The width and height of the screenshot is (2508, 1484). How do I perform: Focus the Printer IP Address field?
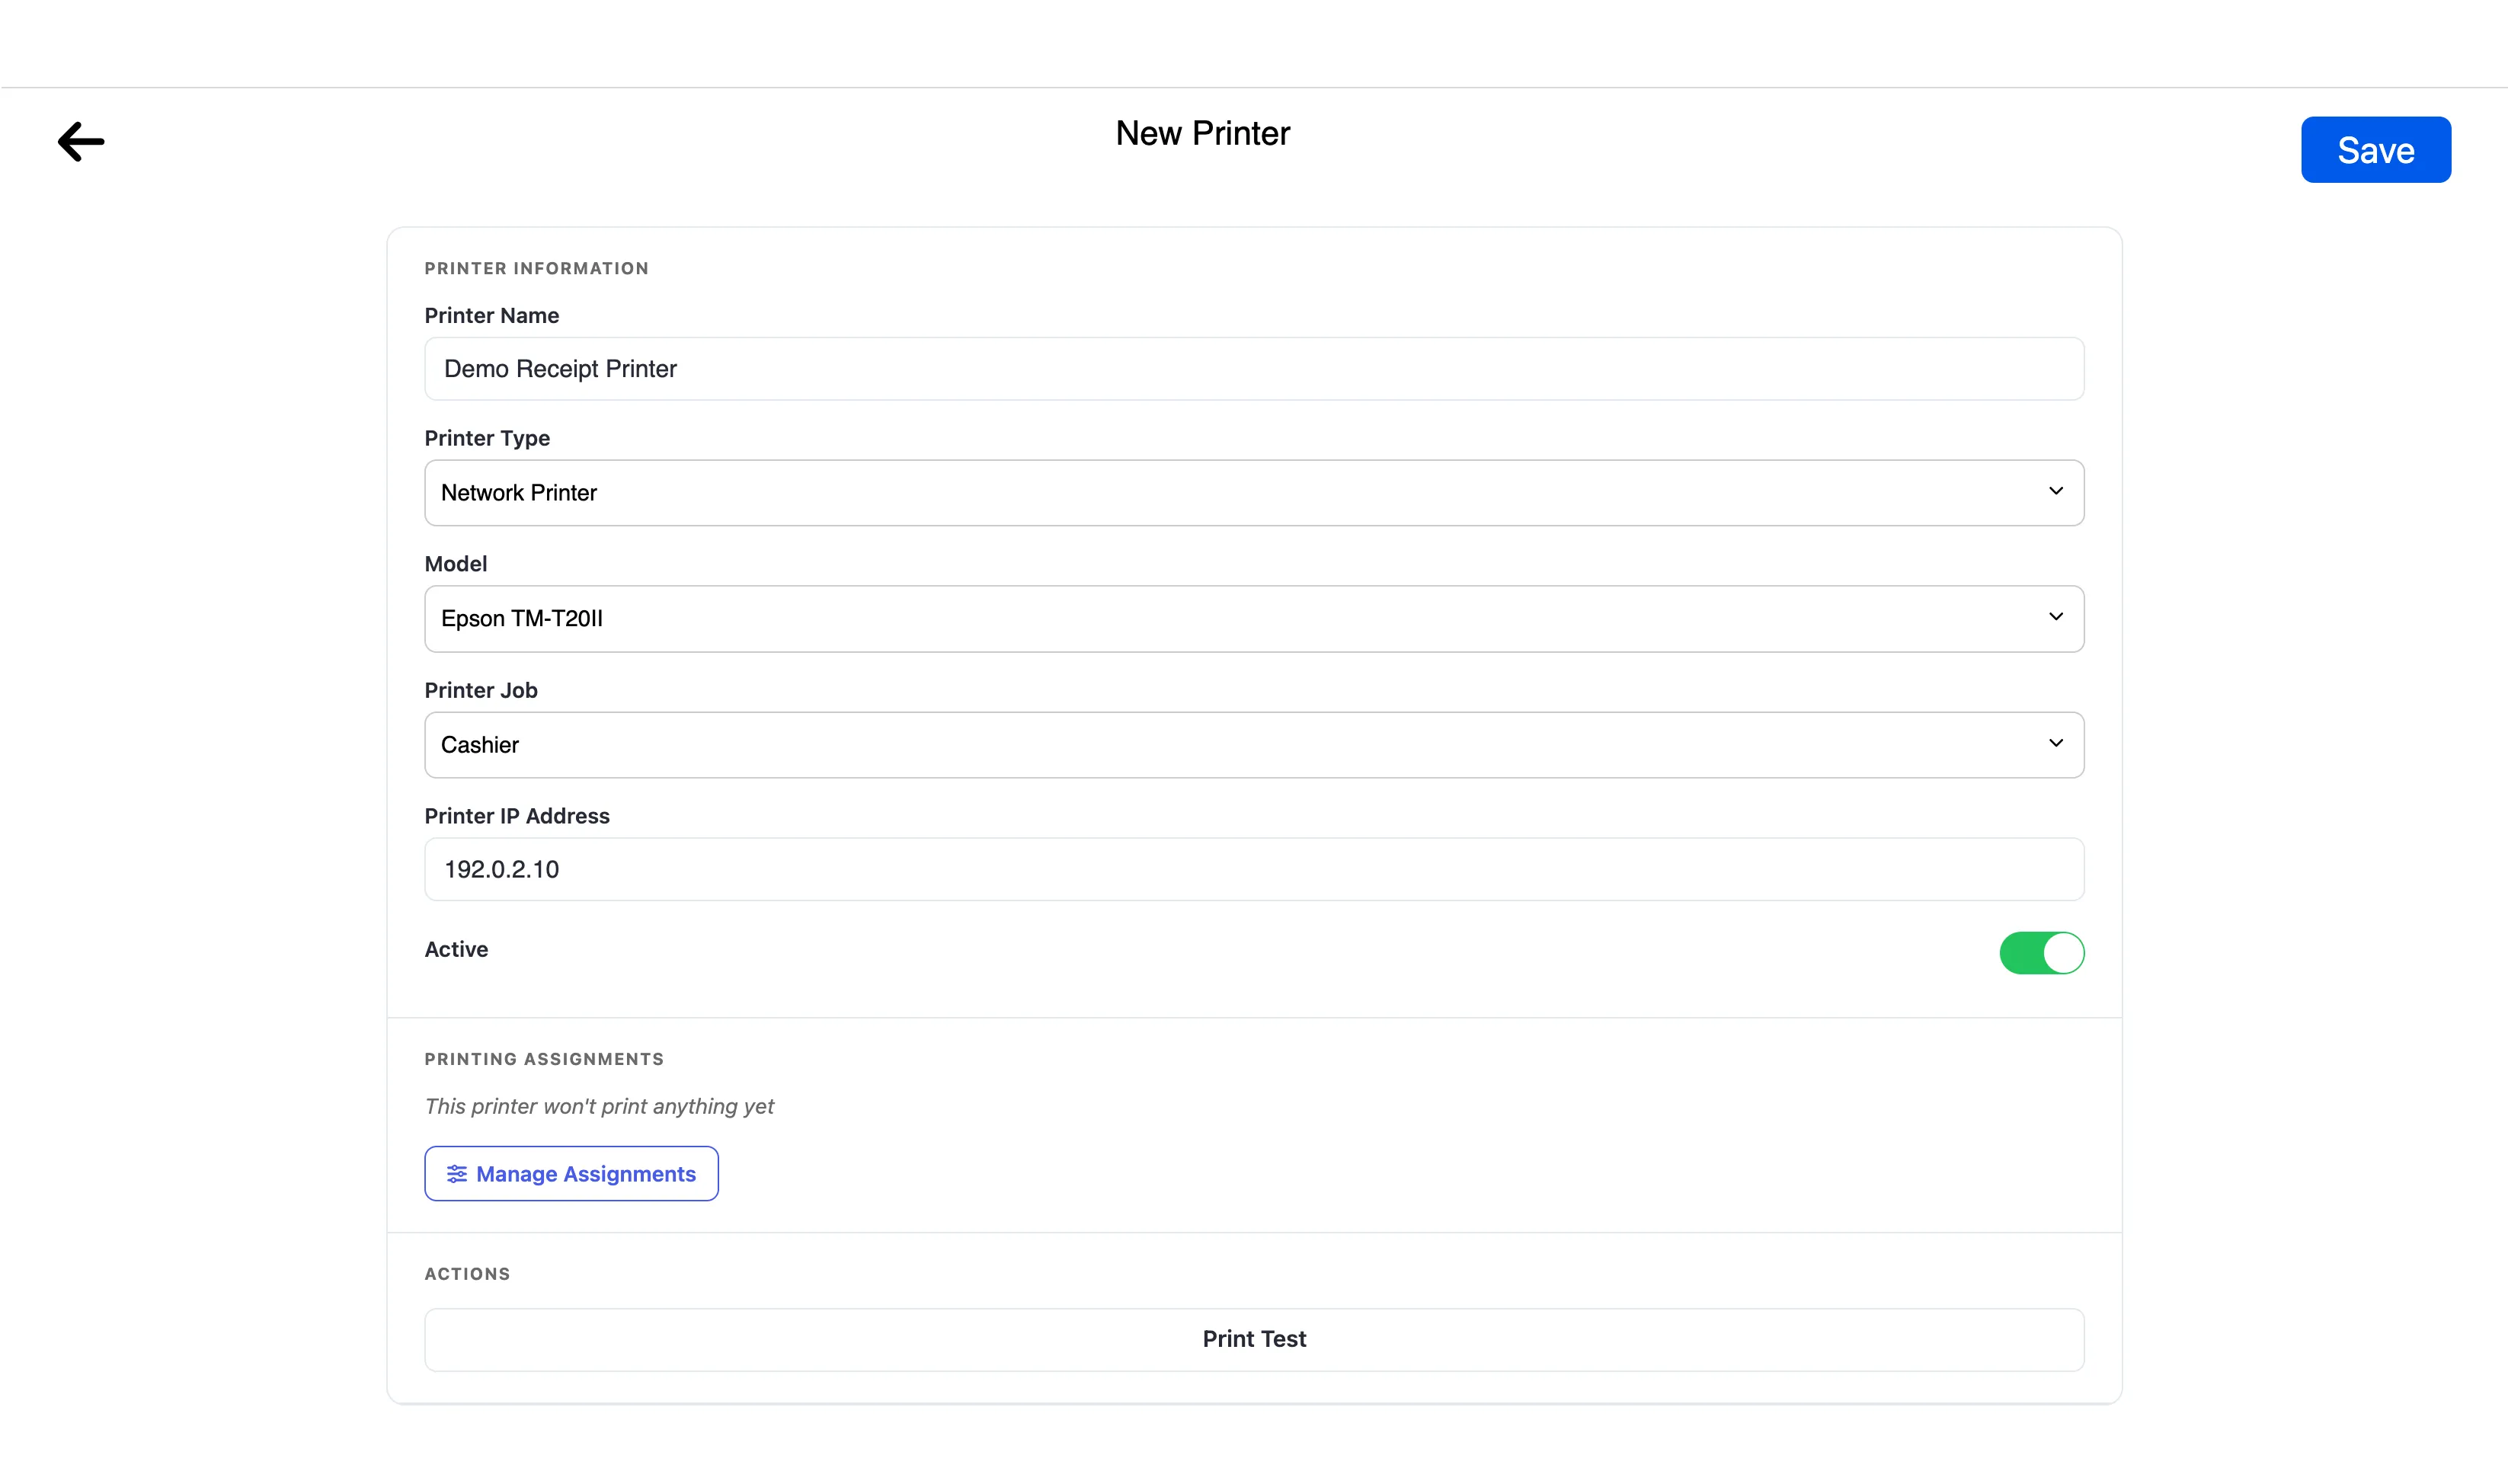(x=1254, y=870)
